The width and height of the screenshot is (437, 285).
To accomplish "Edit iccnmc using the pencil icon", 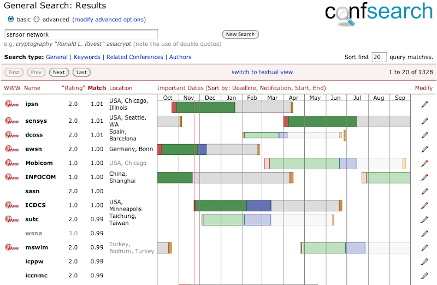I will coord(424,276).
